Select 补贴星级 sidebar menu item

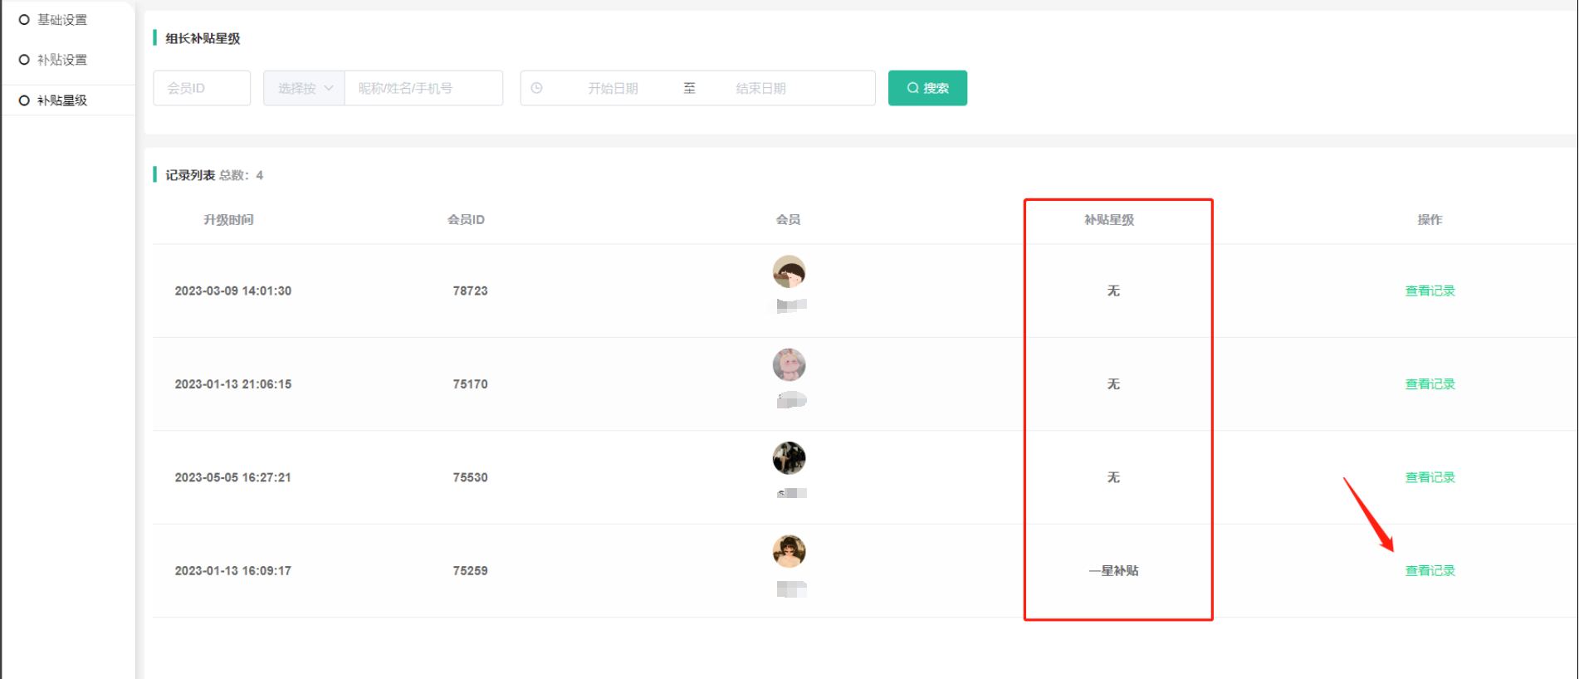pyautogui.click(x=62, y=100)
